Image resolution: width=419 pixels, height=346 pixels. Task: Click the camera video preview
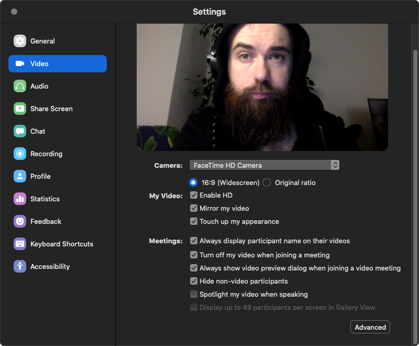(262, 87)
